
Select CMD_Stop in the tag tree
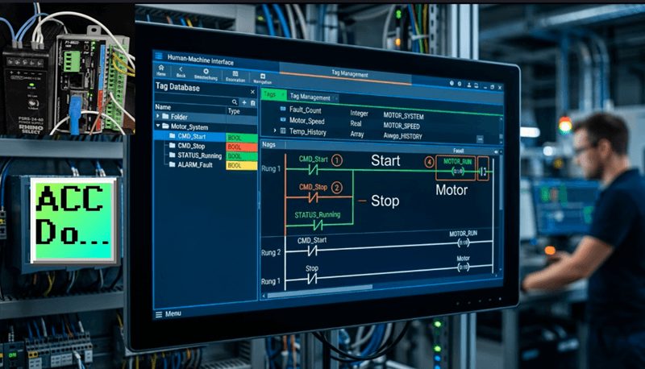point(191,146)
